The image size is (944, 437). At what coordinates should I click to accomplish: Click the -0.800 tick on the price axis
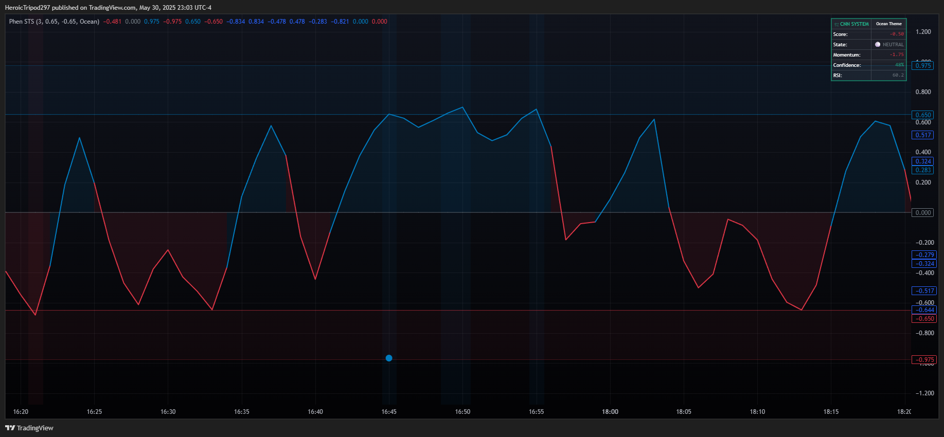(924, 333)
